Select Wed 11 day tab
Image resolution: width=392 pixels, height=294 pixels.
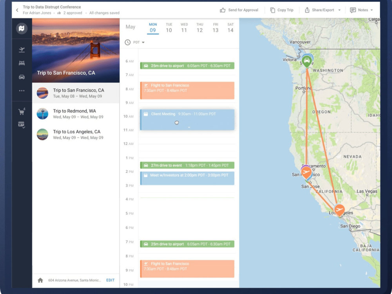pos(184,28)
